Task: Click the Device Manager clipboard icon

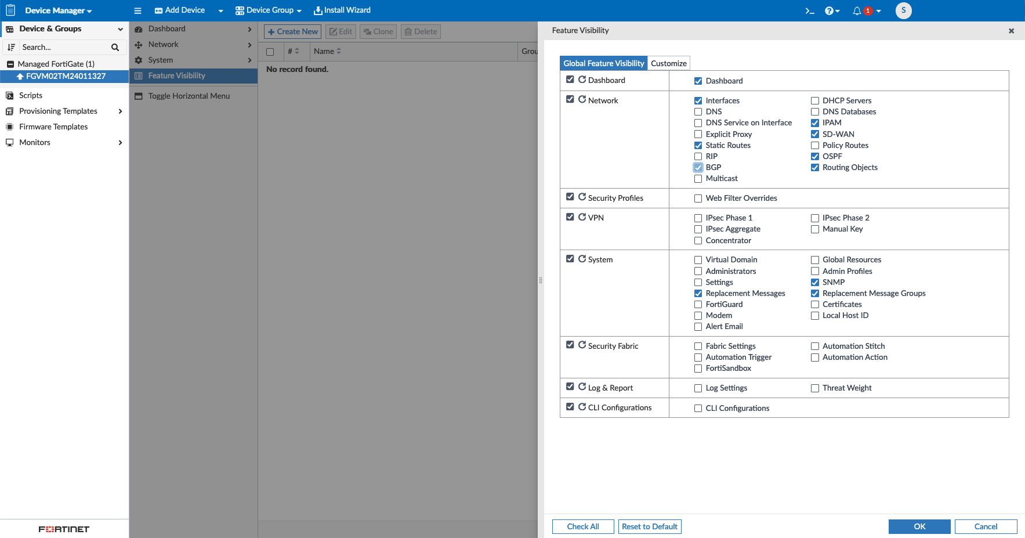Action: [x=10, y=10]
